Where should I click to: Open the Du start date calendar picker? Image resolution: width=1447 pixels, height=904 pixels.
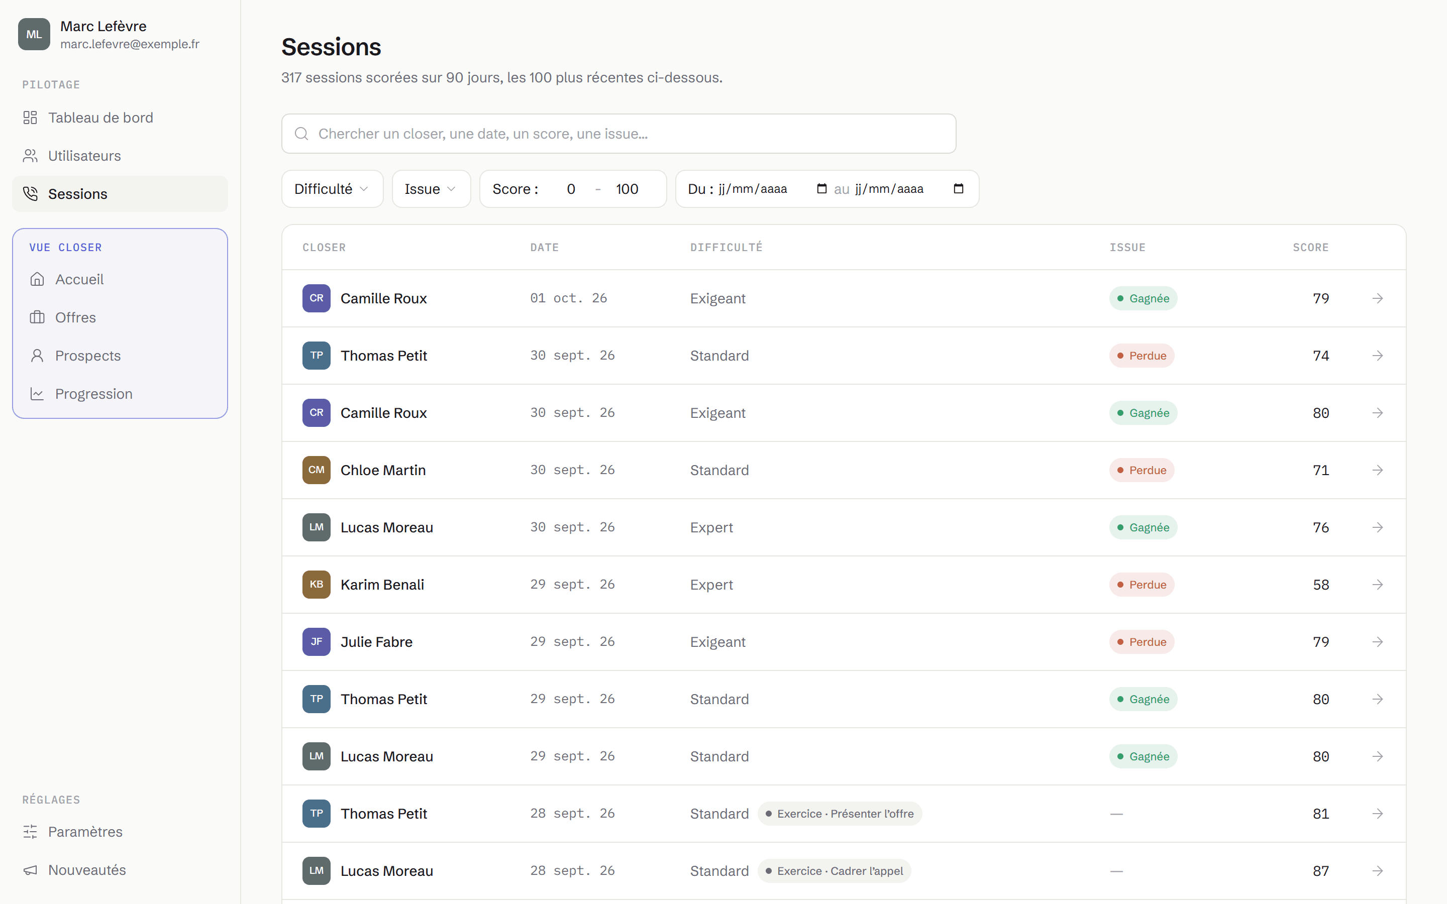coord(821,189)
